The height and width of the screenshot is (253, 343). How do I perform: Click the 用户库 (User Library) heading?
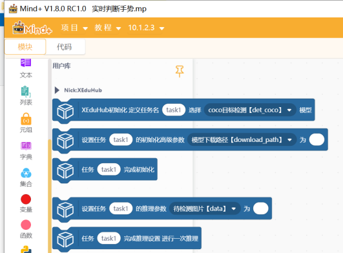tap(61, 66)
